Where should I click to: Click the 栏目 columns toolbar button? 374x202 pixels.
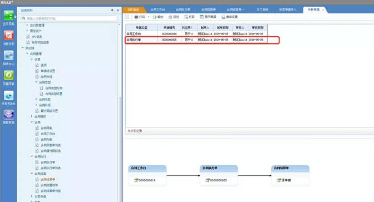pyautogui.click(x=190, y=17)
